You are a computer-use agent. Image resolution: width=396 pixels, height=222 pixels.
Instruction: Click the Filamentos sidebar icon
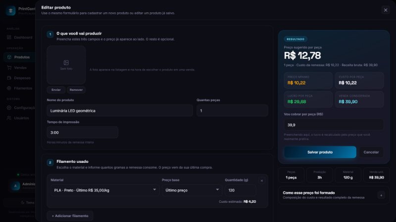(x=9, y=88)
